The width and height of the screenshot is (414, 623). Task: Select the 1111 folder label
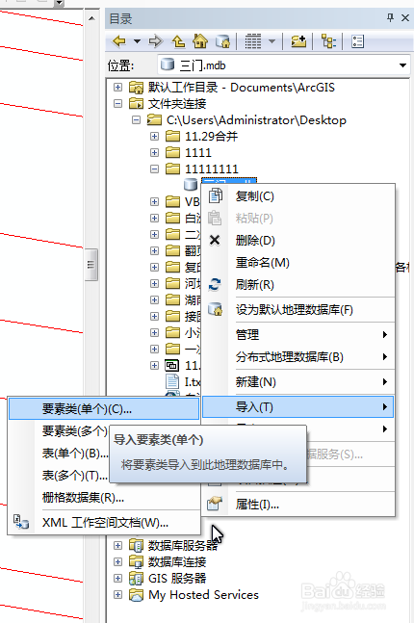[198, 152]
